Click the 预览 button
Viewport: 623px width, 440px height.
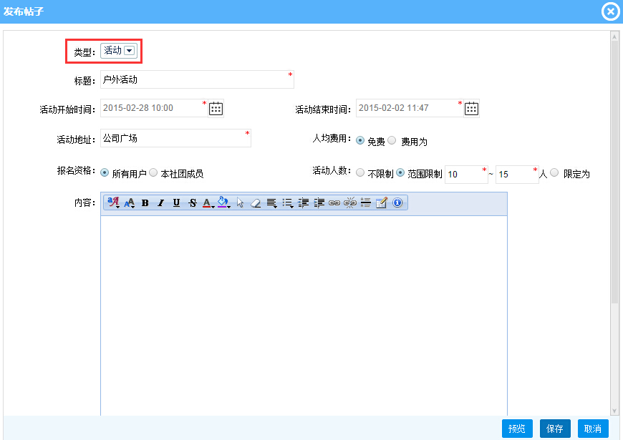click(517, 429)
